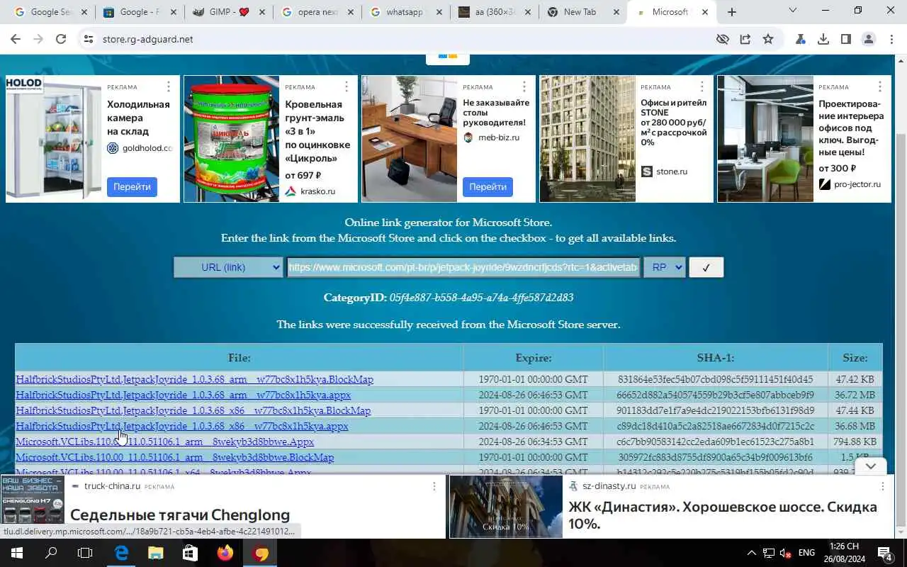The height and width of the screenshot is (567, 907).
Task: Download JetpackJoyride 1.0.3.68 x86 appx link
Action: [181, 426]
